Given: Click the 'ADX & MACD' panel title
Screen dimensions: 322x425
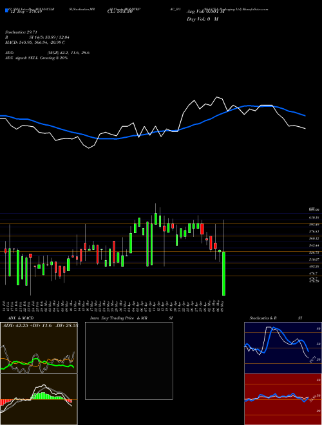Looking at the screenshot, I should [x=21, y=318].
